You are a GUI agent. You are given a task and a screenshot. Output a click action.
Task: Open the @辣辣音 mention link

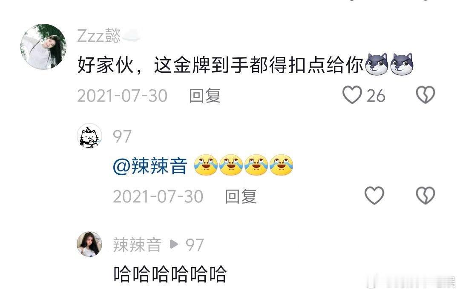150,166
